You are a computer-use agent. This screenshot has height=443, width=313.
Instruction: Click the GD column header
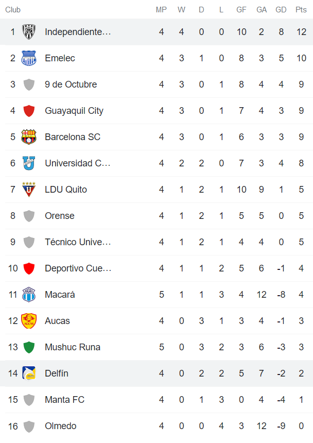pos(281,9)
